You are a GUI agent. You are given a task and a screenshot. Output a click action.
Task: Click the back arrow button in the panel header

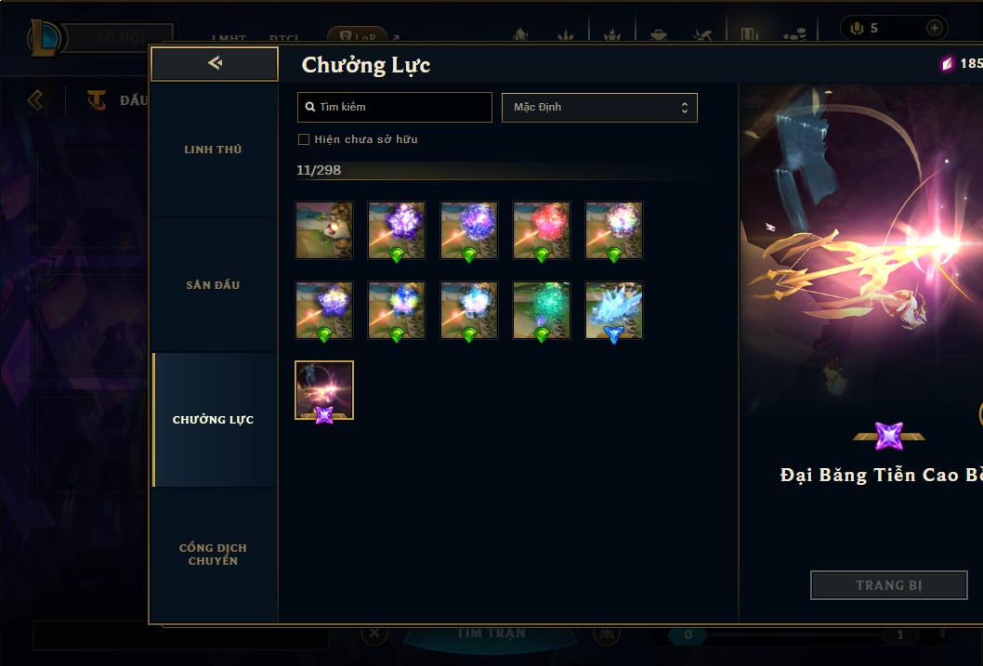tap(215, 63)
